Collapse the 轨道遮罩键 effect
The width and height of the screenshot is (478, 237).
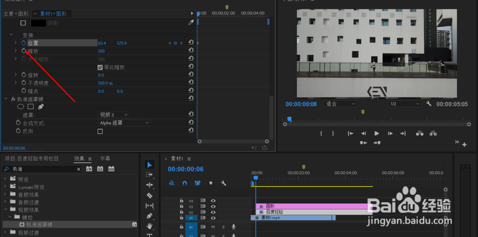tap(6, 99)
